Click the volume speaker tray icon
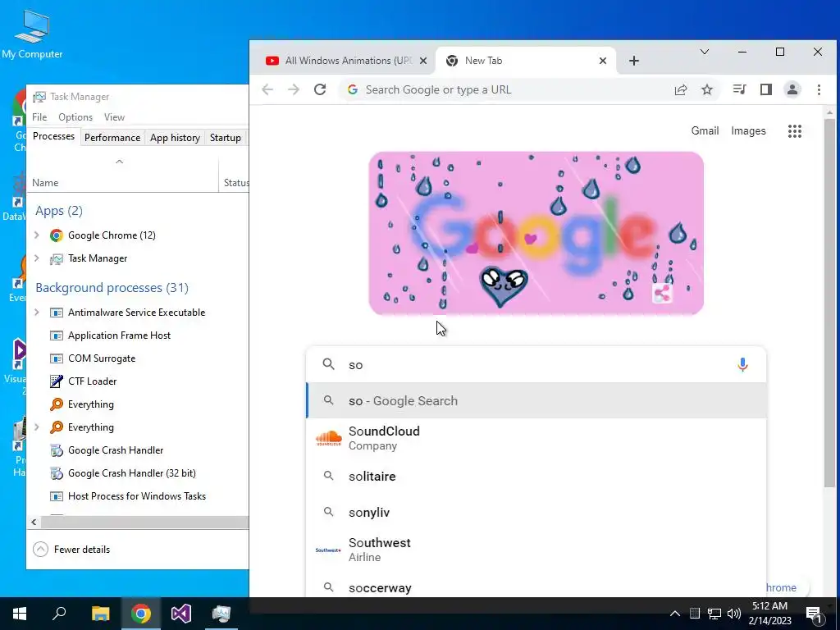Screen dimensions: 840x630 (x=734, y=614)
